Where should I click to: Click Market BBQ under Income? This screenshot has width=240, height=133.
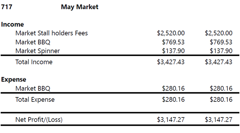click(33, 42)
